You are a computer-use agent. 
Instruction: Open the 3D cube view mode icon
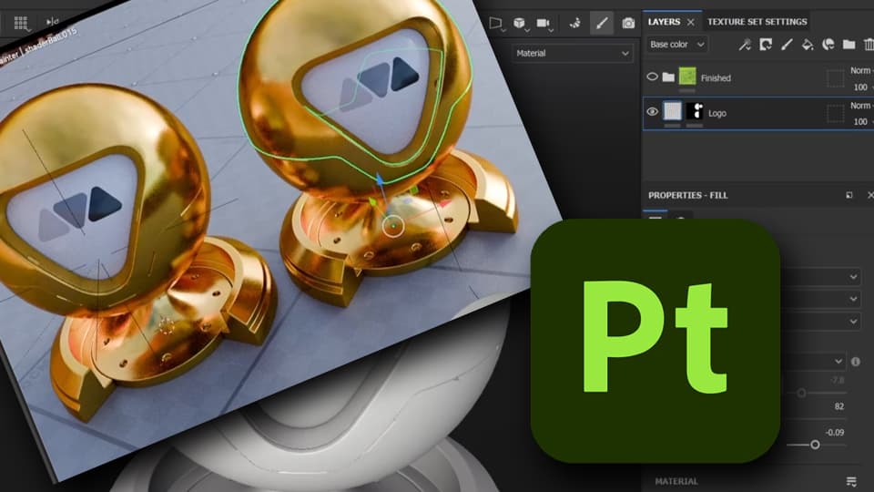tap(519, 23)
